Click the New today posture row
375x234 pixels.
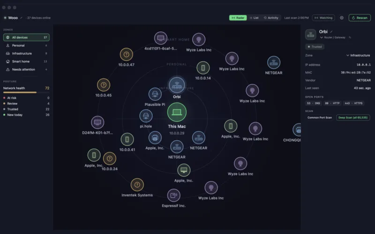pyautogui.click(x=26, y=115)
